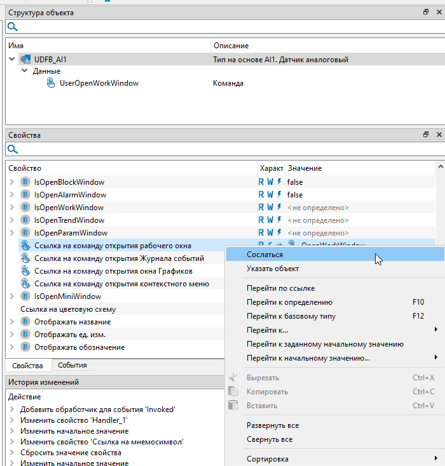Click the search magnifier in Структура объекта panel
445x466 pixels.
(x=12, y=27)
